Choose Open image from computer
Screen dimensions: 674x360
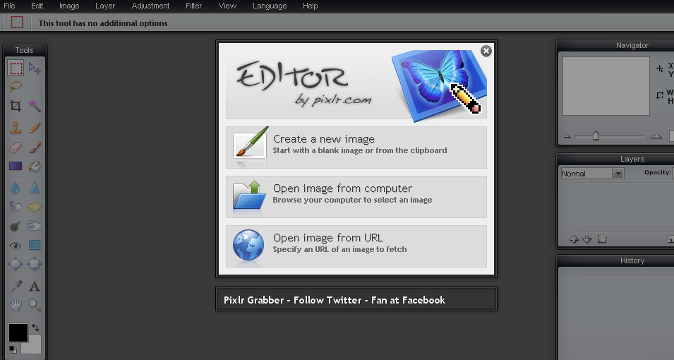point(356,196)
